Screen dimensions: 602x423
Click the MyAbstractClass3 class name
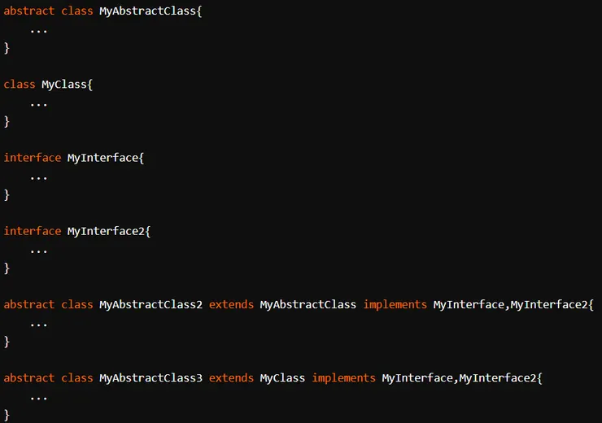click(150, 377)
